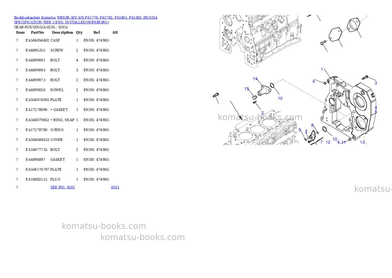This screenshot has width=392, height=278.
Task: Select part number EA4899091
Action: coord(35,60)
